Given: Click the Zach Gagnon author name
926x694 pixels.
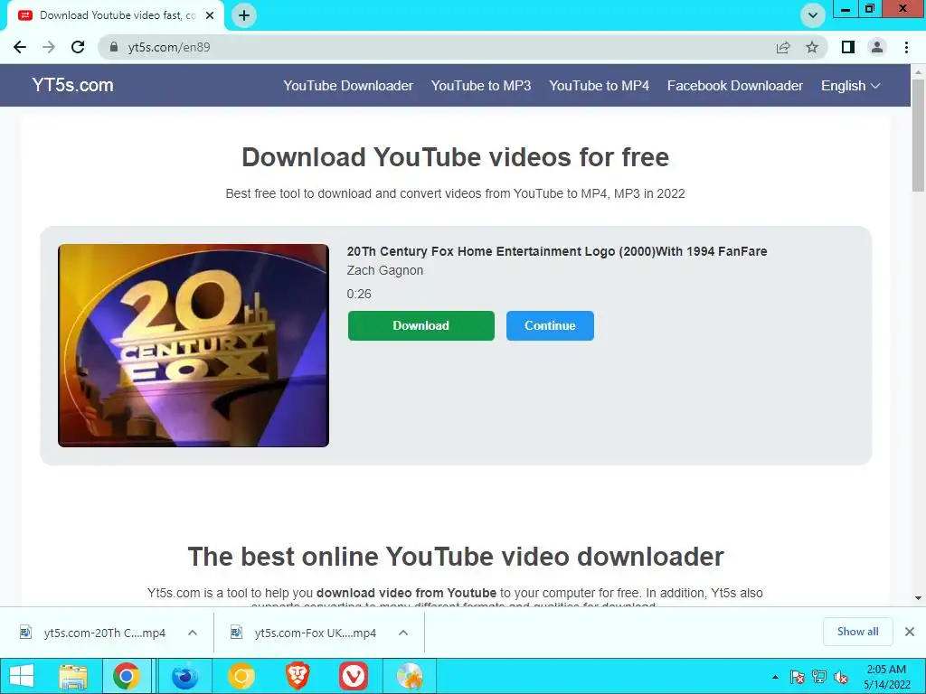Looking at the screenshot, I should pos(385,270).
